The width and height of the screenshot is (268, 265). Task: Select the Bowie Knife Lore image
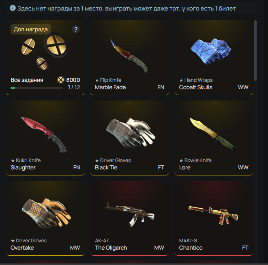[x=213, y=135]
